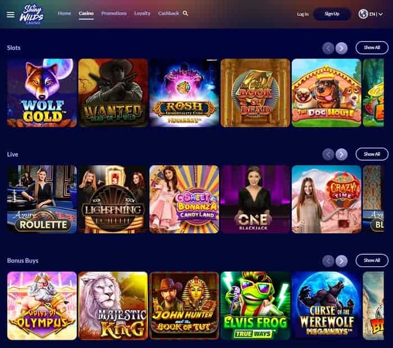This screenshot has width=393, height=348.
Task: Select the Promotions menu item
Action: pos(114,13)
